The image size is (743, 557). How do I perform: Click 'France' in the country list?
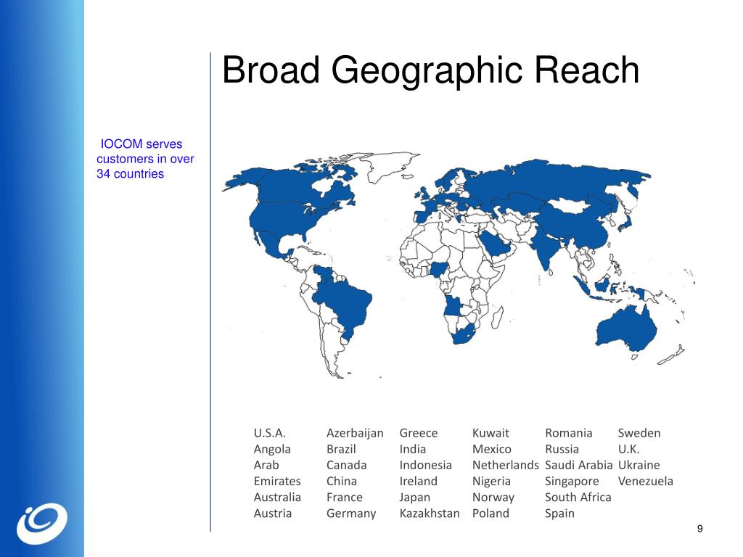[x=345, y=498]
